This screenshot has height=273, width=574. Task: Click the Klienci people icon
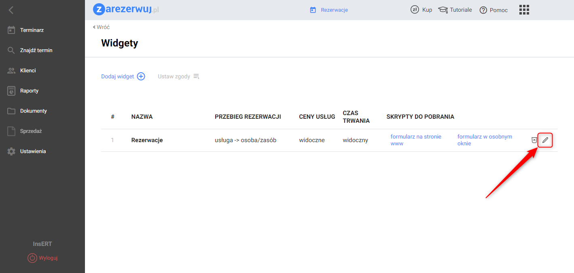tap(11, 71)
